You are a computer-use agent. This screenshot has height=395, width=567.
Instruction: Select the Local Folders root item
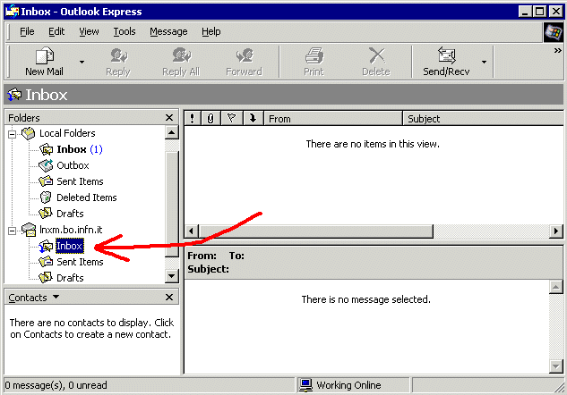[67, 133]
